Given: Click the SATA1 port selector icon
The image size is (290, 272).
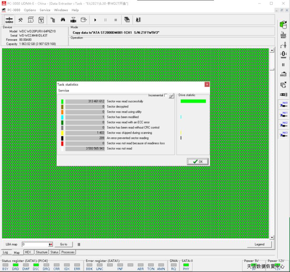Looking at the screenshot, I should 9,20.
